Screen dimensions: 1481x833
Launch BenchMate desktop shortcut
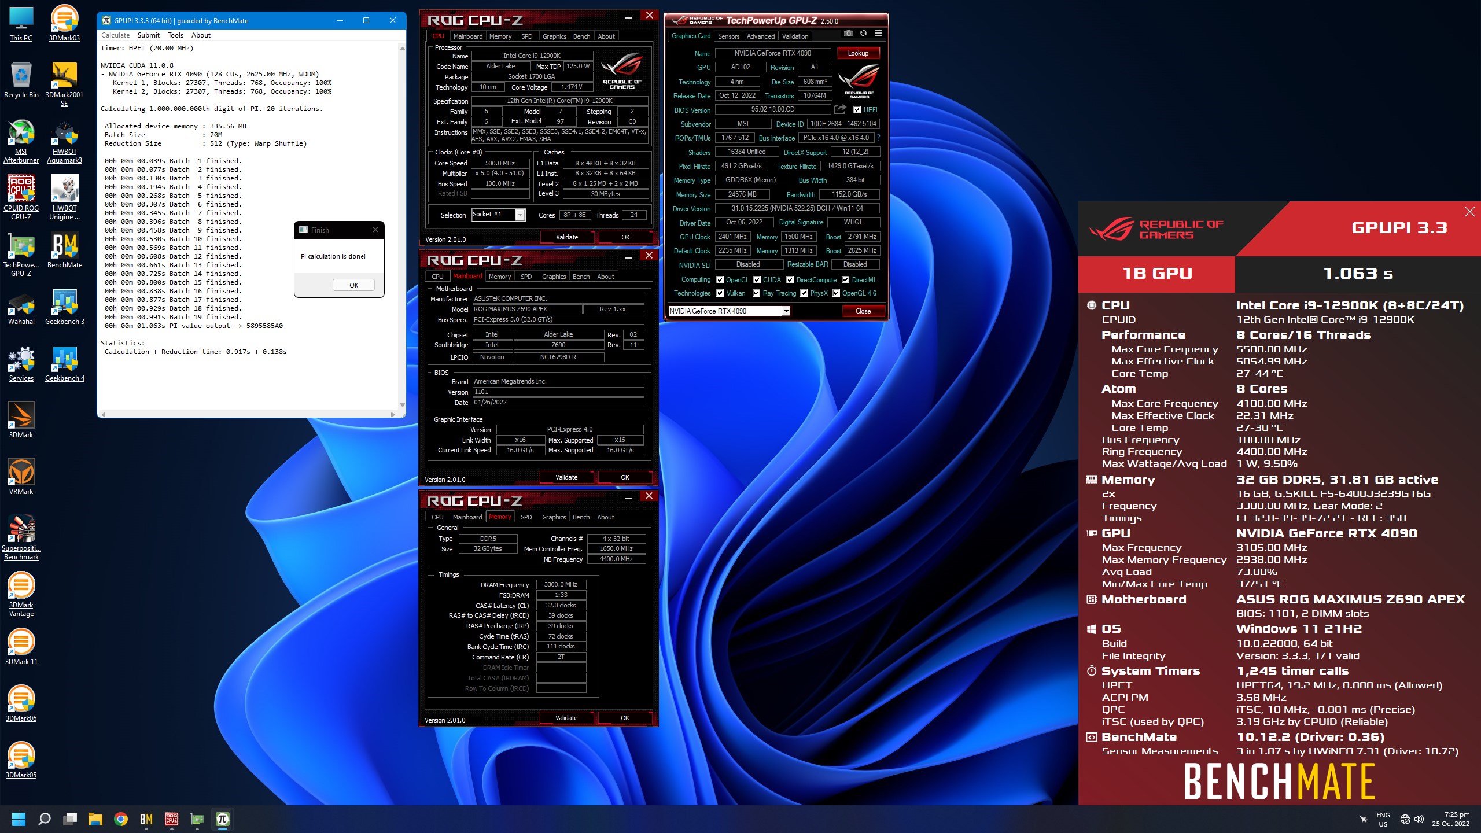click(x=64, y=250)
